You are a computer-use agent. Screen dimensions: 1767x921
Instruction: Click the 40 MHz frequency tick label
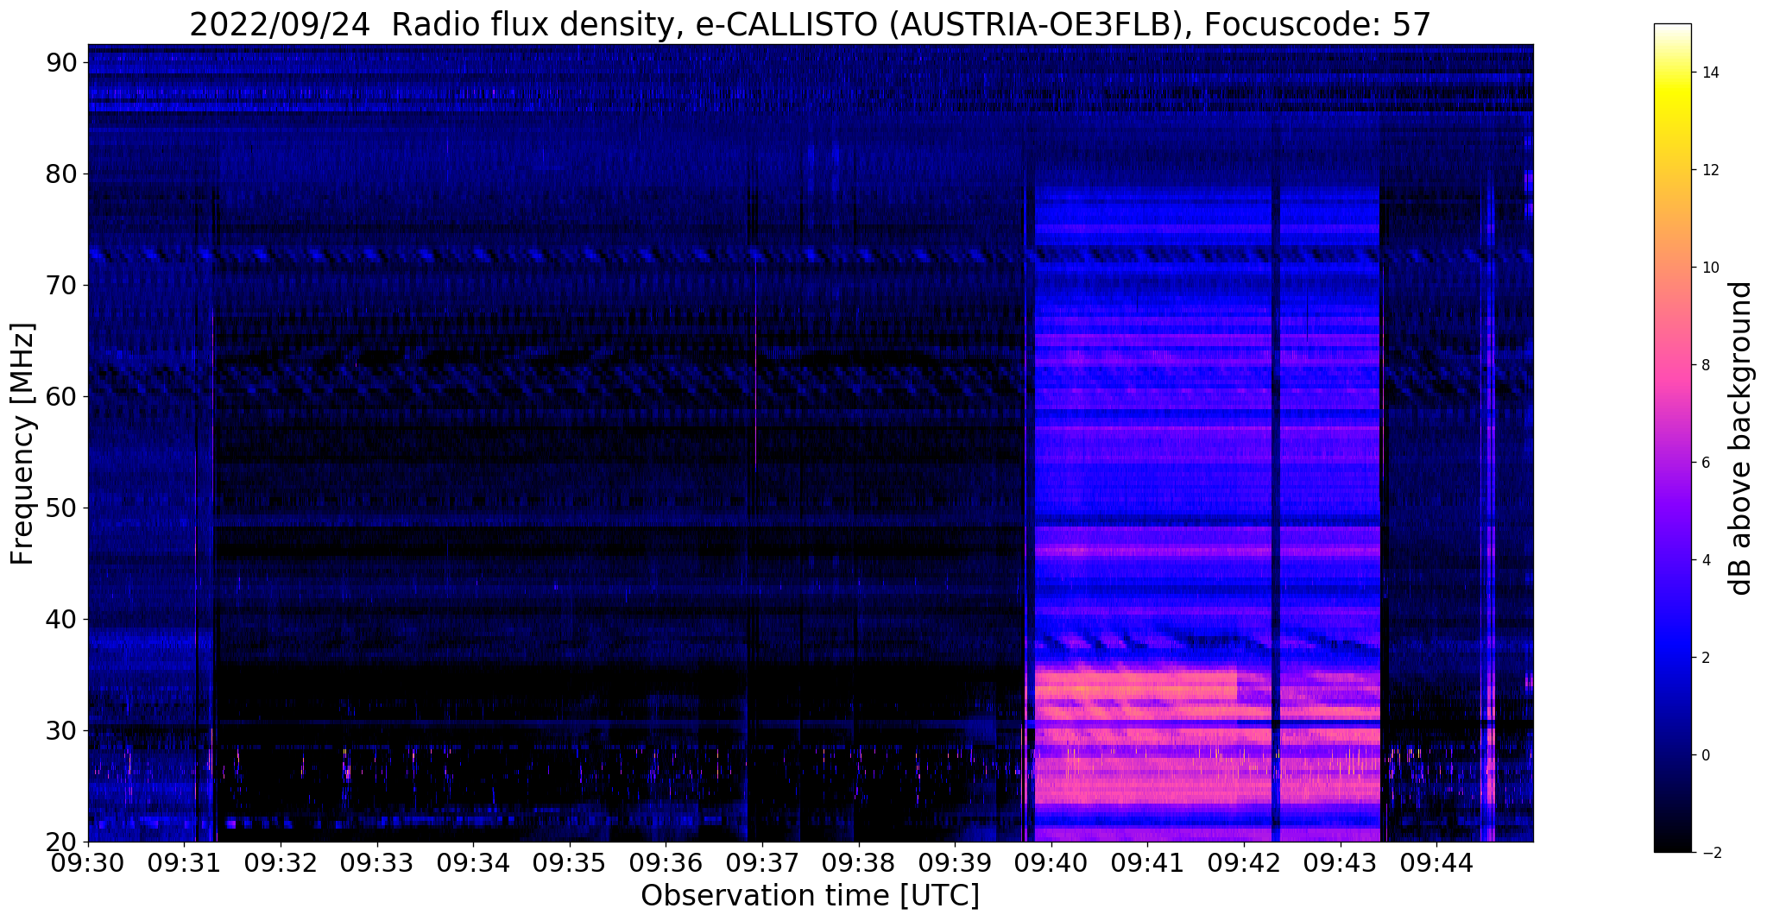[x=63, y=619]
